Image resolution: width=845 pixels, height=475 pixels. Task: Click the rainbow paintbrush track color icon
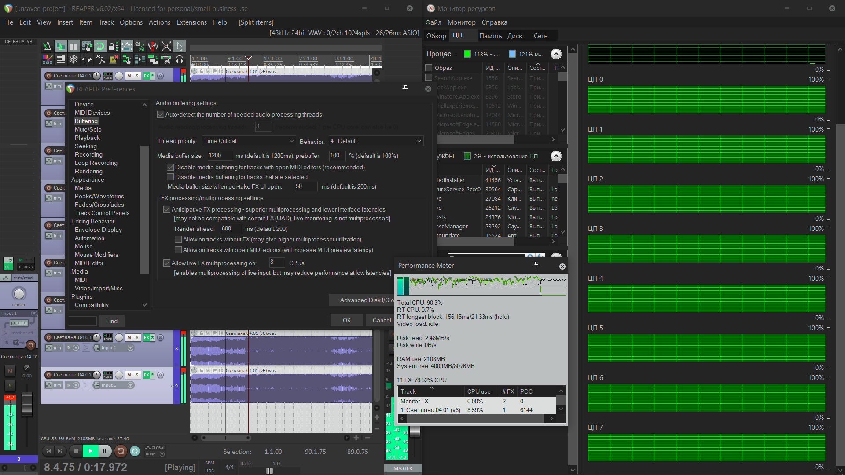coord(48,59)
